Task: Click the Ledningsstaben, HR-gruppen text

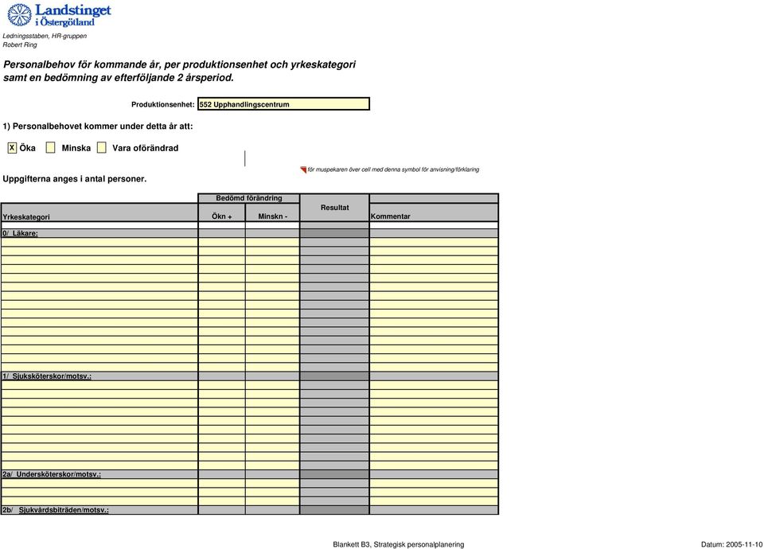Action: coord(45,36)
